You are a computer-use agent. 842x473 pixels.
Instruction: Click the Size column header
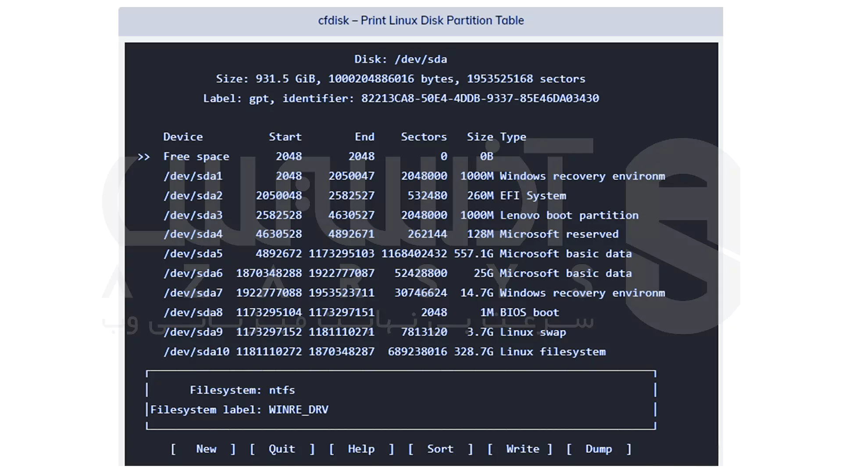[480, 137]
